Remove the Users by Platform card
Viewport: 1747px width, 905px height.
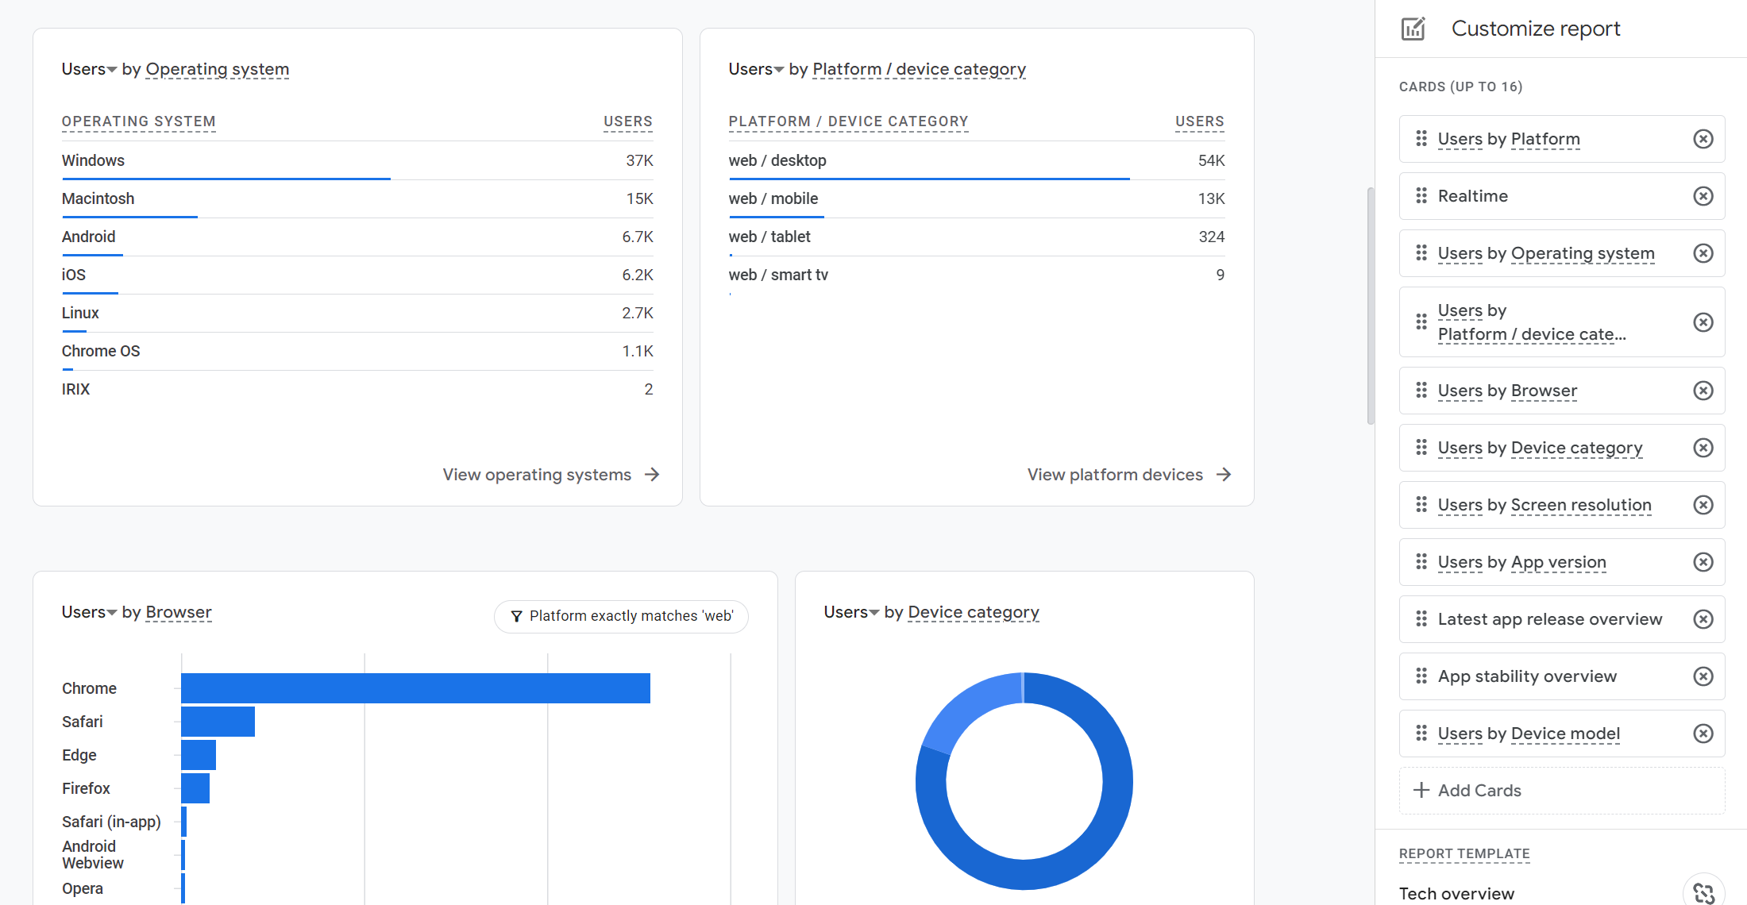coord(1703,139)
